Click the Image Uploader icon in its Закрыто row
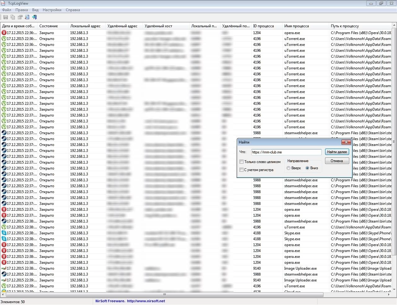This screenshot has width=397, height=305. (4, 280)
